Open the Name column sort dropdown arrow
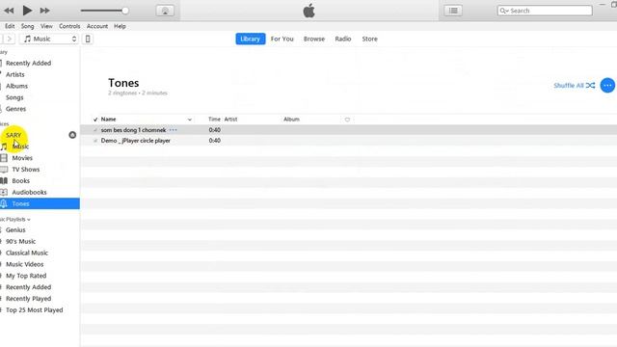Image resolution: width=617 pixels, height=347 pixels. click(x=190, y=120)
